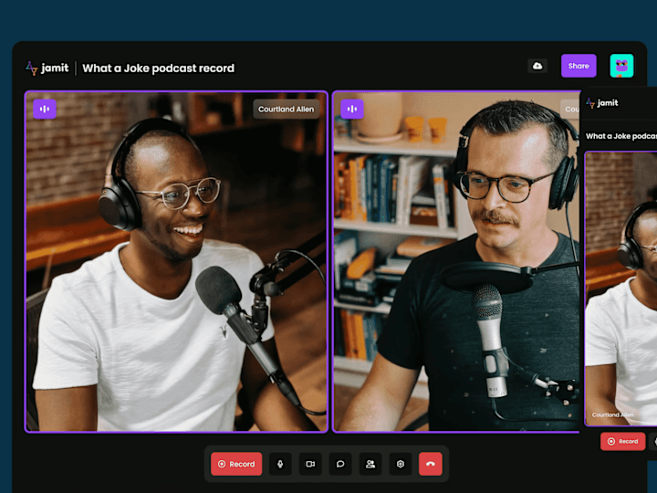Click the audio indicator on left video
657x493 pixels.
tap(45, 109)
